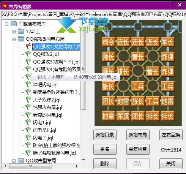
Task: Click the green flag next to QQ强攻4
Action: 28,69
